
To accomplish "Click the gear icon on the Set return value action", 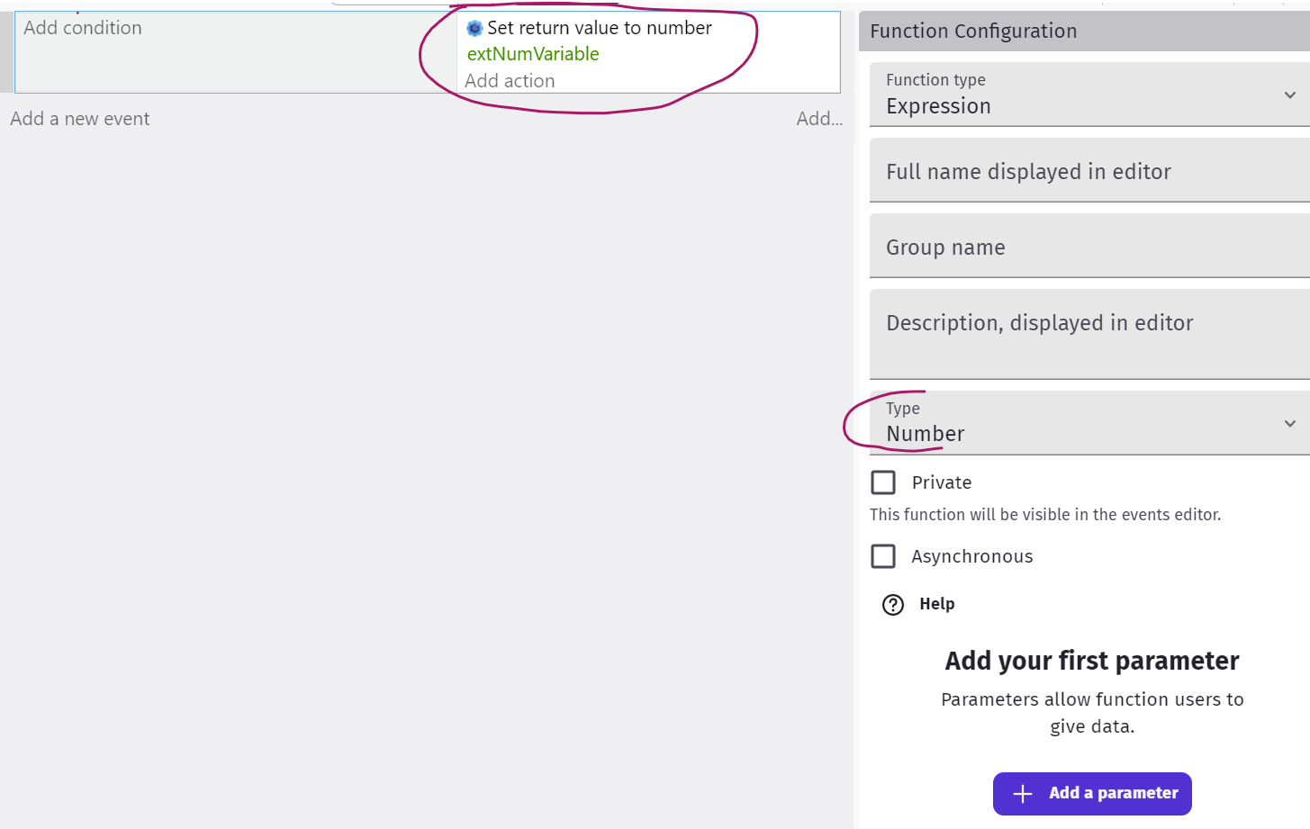I will (x=474, y=28).
